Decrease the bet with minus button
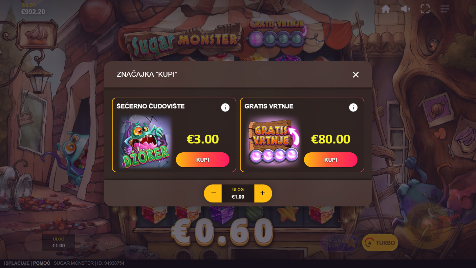The height and width of the screenshot is (268, 476). [213, 193]
